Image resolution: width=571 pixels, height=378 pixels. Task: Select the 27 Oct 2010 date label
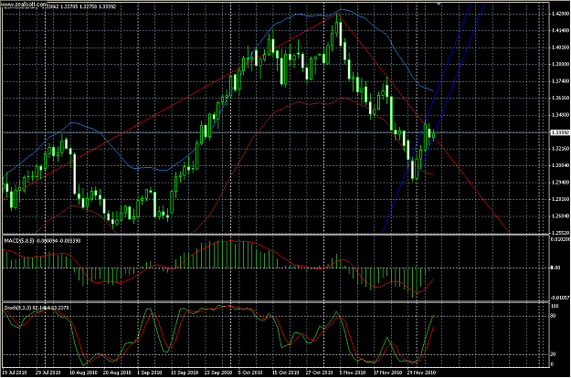[x=320, y=373]
